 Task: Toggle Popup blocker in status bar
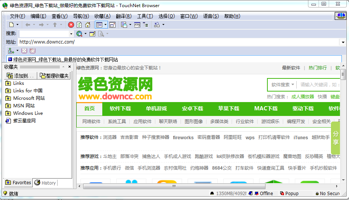click(x=289, y=193)
